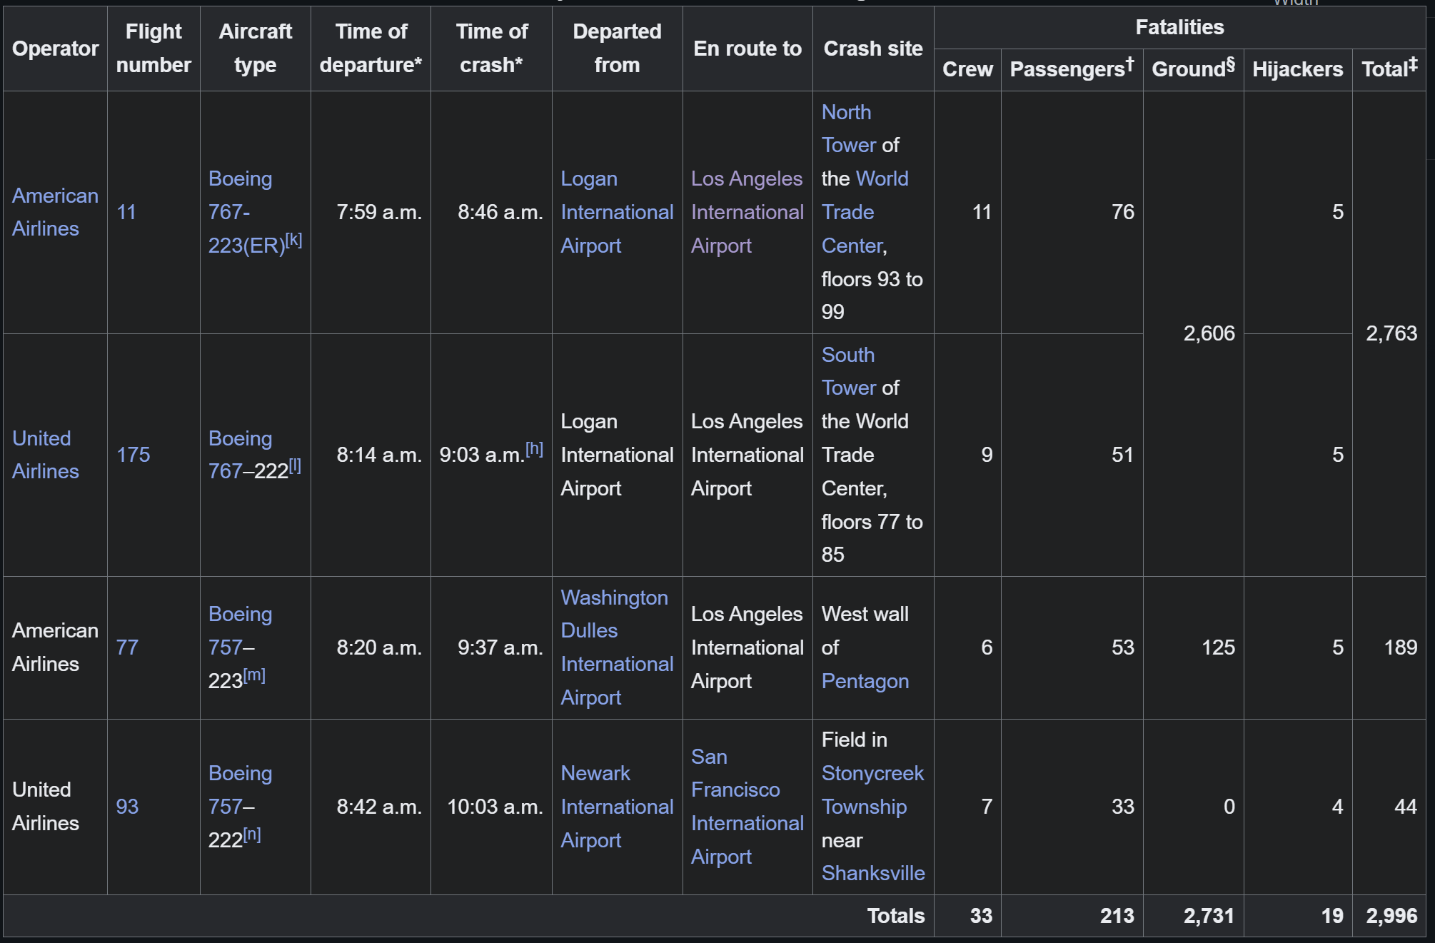
Task: Click the 2,606 ground fatalities value
Action: tap(1209, 333)
